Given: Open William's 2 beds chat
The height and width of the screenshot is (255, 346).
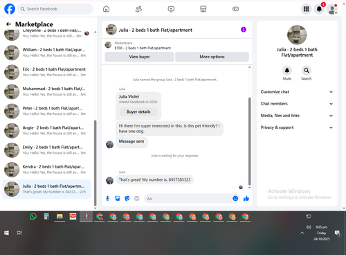Looking at the screenshot, I should (46, 53).
